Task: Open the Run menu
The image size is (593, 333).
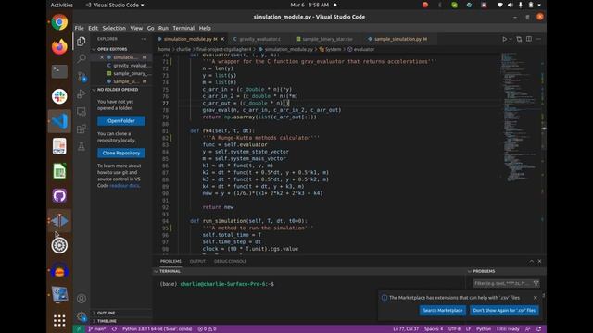Action: pyautogui.click(x=163, y=28)
